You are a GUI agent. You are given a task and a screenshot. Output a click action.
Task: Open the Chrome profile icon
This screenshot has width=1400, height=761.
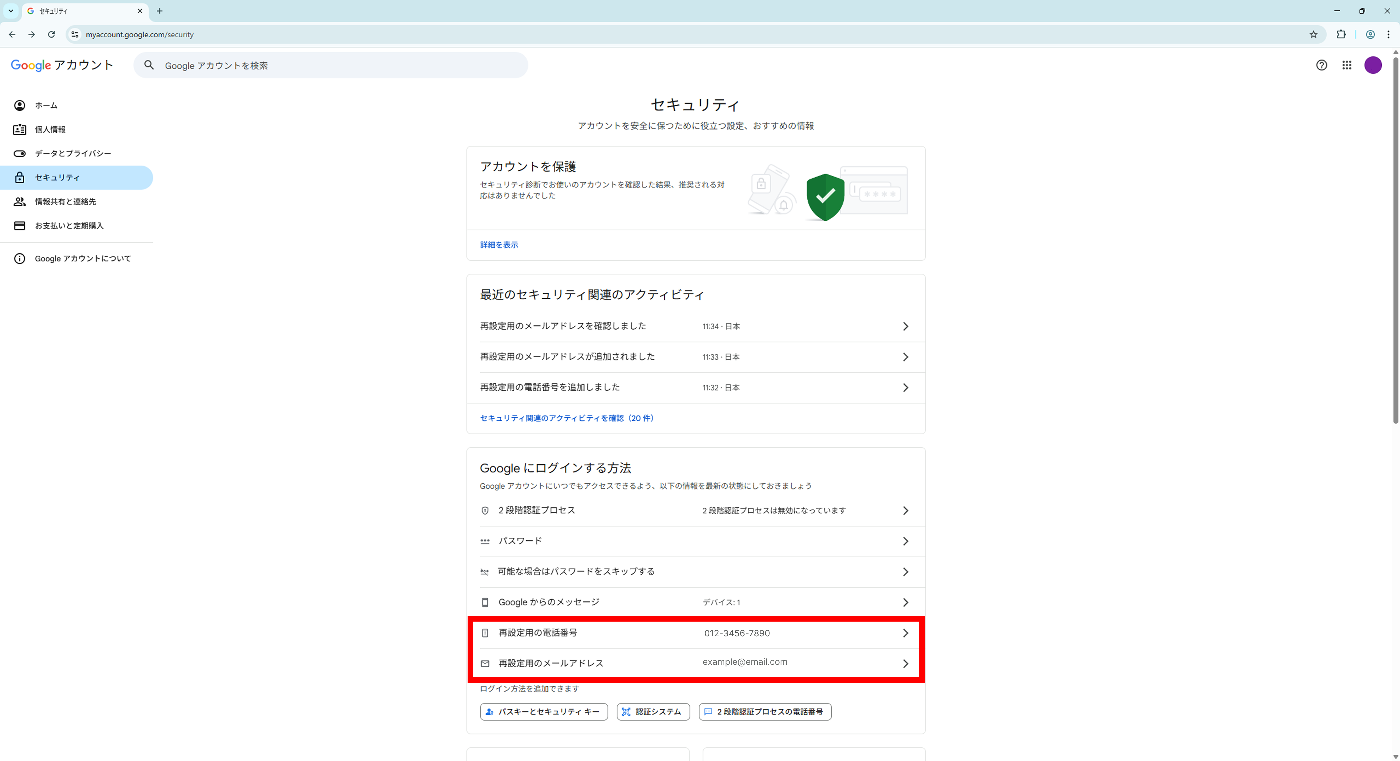(x=1370, y=34)
